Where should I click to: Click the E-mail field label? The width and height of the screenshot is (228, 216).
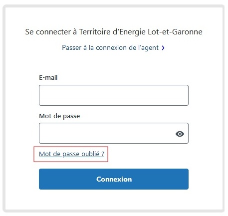click(48, 78)
